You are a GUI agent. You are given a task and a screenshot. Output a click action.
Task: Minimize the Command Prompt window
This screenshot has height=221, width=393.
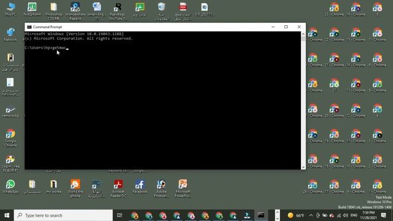pyautogui.click(x=273, y=27)
